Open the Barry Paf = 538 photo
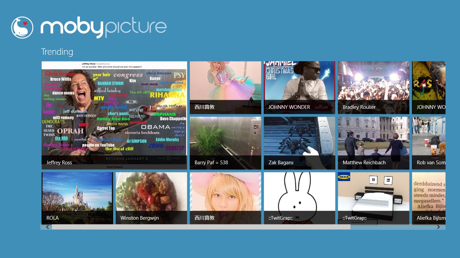The height and width of the screenshot is (258, 460). tap(225, 143)
